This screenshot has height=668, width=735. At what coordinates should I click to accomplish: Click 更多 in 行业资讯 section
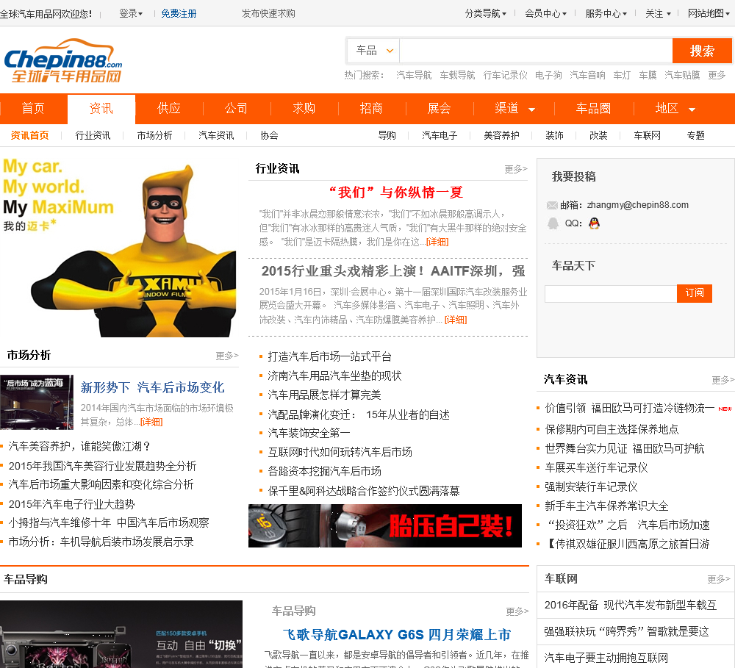(516, 169)
